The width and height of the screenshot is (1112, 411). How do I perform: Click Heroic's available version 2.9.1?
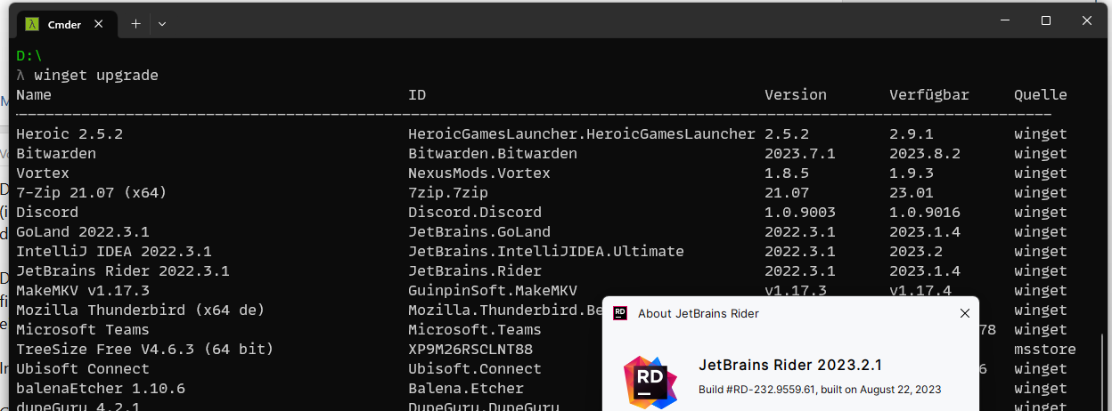click(912, 134)
